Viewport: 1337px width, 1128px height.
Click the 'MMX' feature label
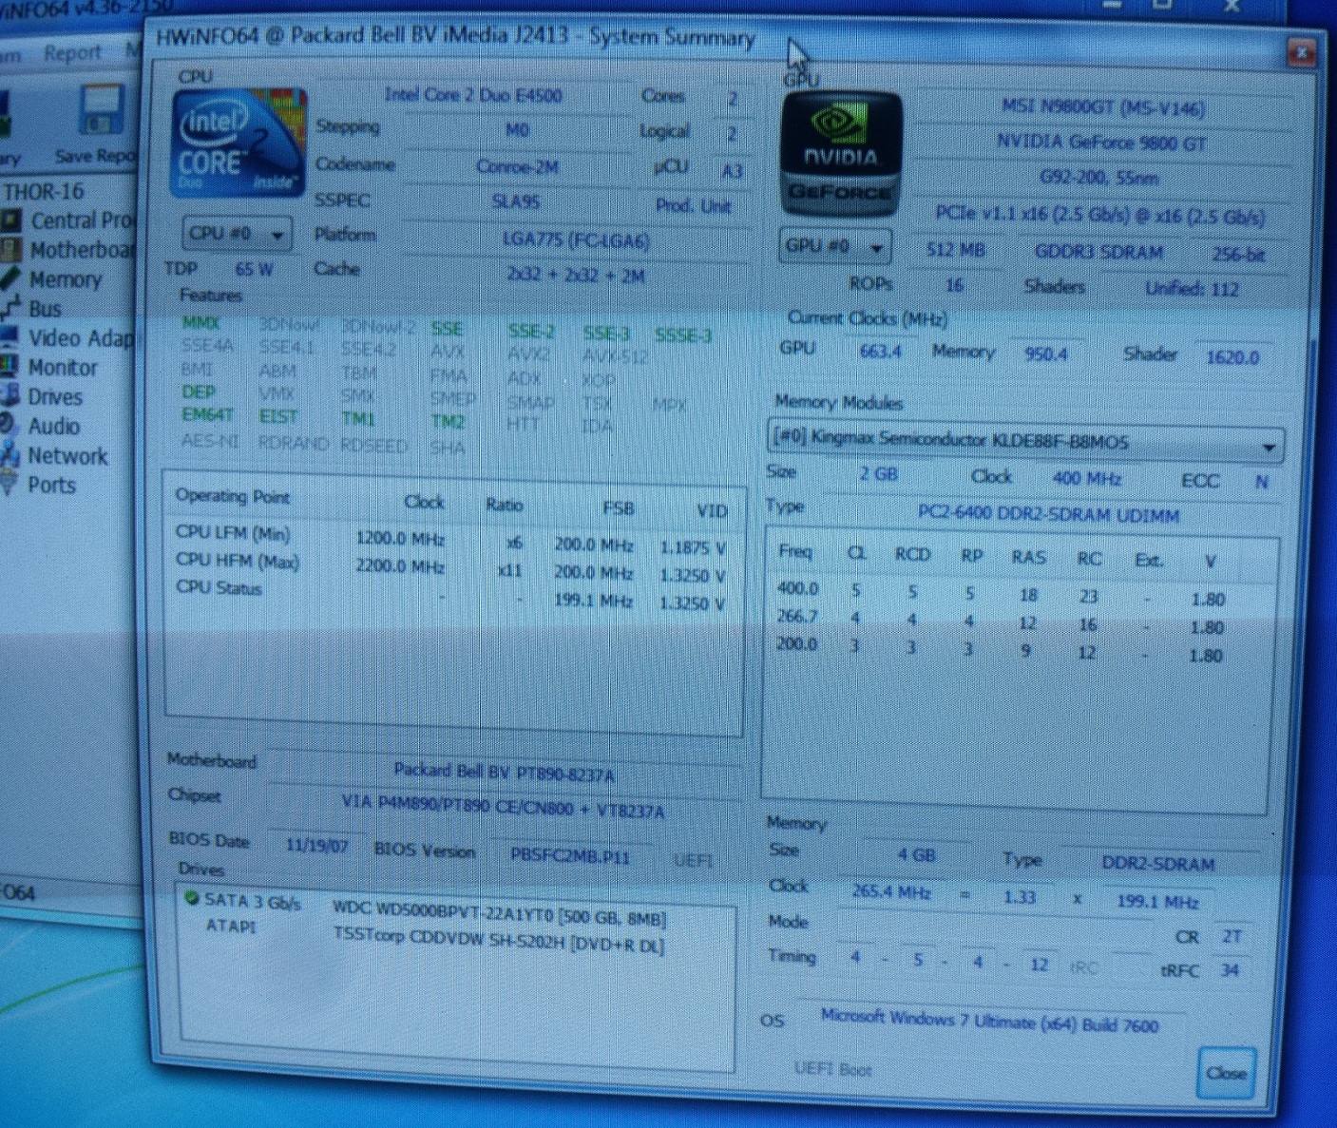(x=201, y=323)
